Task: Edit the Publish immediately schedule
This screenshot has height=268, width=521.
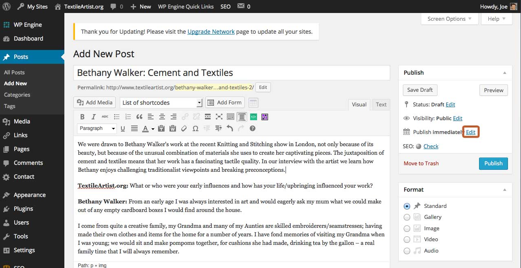Action: pyautogui.click(x=470, y=132)
